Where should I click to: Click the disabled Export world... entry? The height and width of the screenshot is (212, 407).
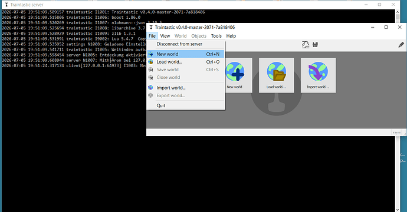(x=186, y=95)
